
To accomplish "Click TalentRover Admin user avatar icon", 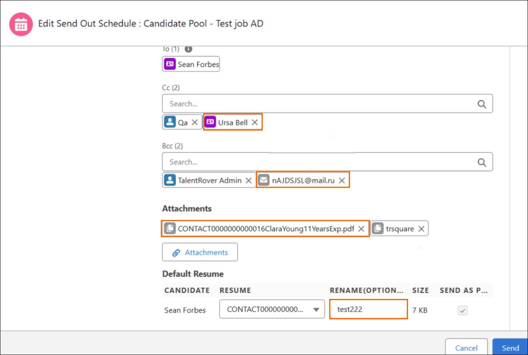I will 170,180.
